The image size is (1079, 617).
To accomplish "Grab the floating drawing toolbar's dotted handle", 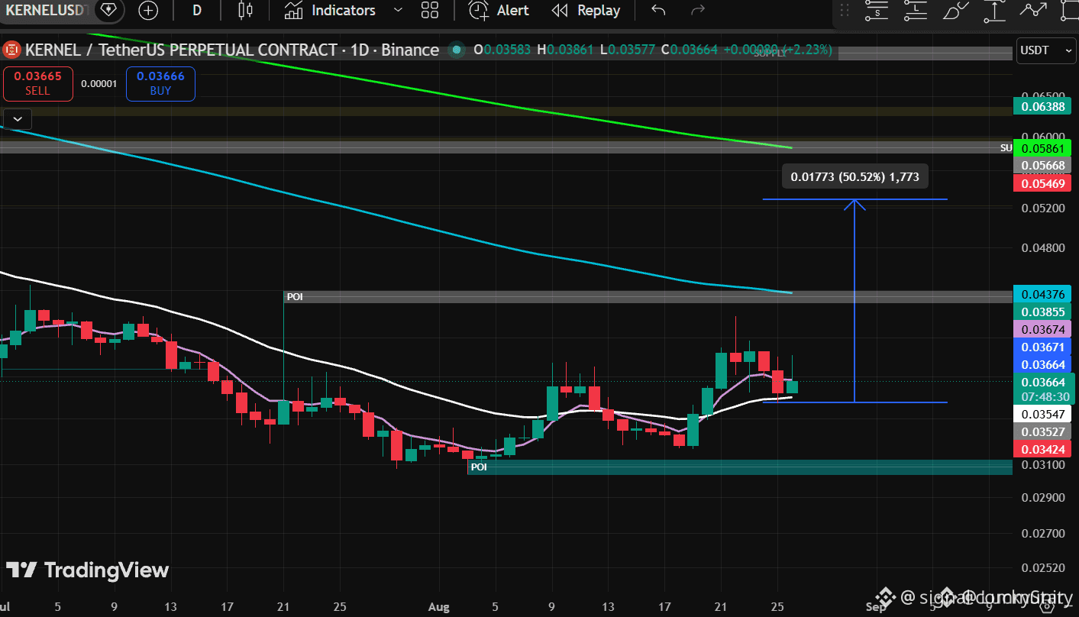I will coord(845,11).
